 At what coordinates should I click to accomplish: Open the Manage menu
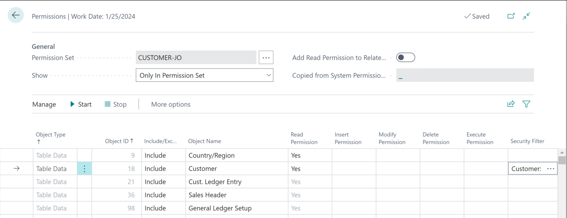pyautogui.click(x=44, y=104)
